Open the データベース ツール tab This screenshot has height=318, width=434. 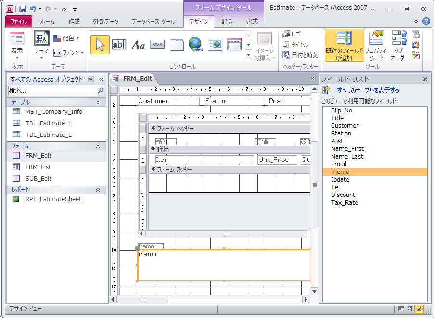(x=153, y=22)
